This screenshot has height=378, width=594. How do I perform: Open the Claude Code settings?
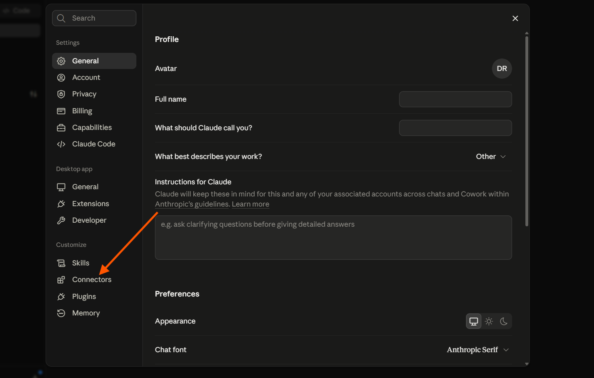pyautogui.click(x=94, y=144)
